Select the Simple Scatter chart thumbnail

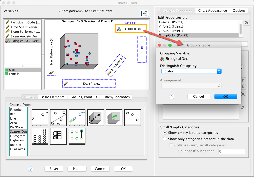(x=40, y=118)
